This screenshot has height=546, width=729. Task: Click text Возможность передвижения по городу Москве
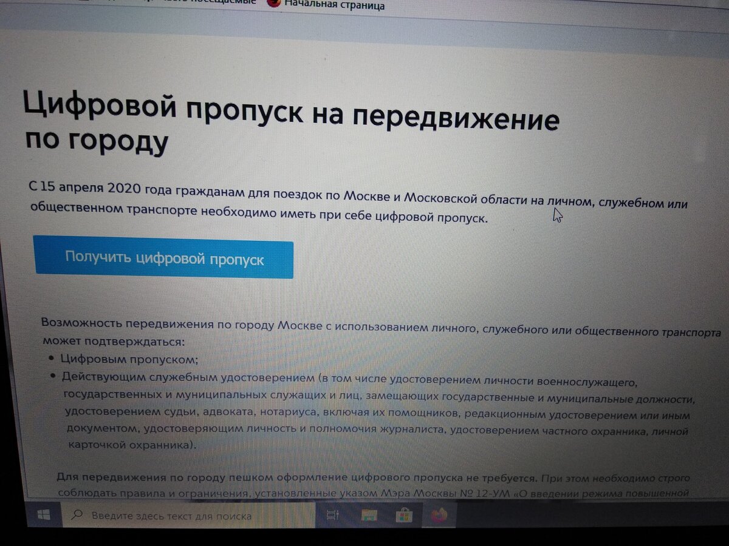183,325
